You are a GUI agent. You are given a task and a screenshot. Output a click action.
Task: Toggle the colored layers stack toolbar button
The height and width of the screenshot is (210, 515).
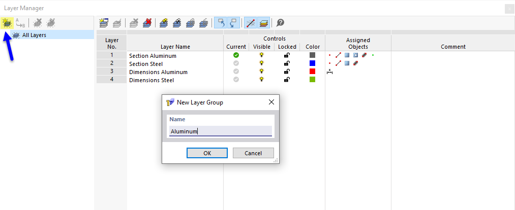pyautogui.click(x=264, y=23)
